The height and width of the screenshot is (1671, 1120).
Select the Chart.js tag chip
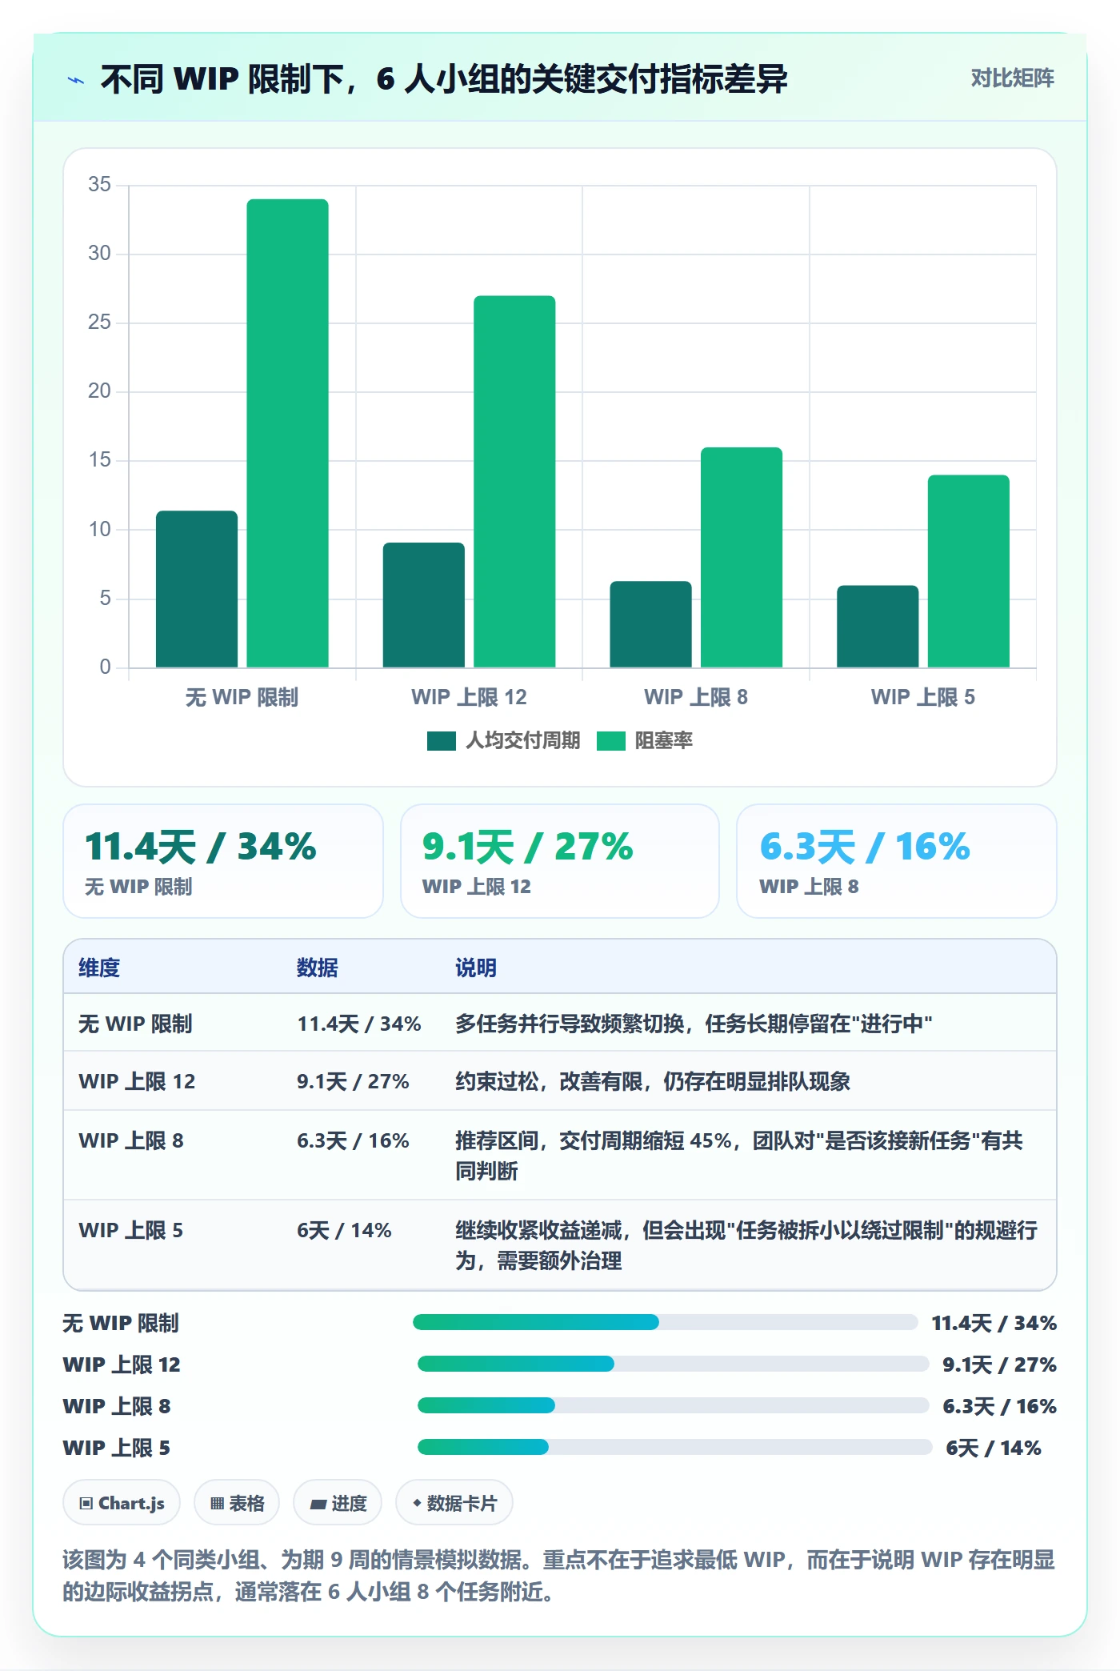(x=122, y=1503)
